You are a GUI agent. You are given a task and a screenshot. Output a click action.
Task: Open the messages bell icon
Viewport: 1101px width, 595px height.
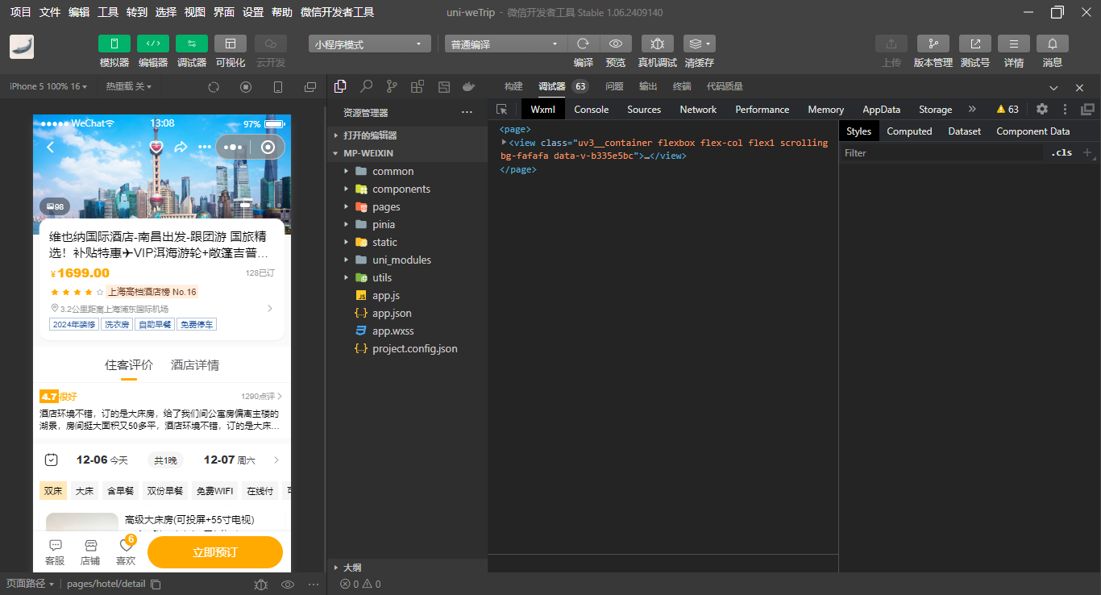[1052, 44]
